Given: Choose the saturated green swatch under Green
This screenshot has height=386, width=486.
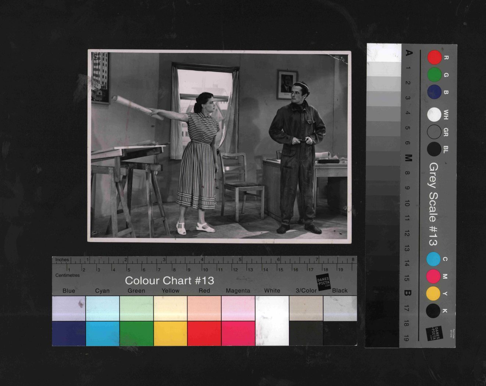Looking at the screenshot, I should click(136, 333).
